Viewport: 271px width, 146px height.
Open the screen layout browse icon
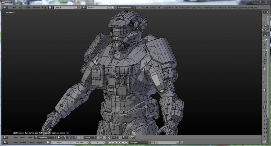(x=51, y=7)
